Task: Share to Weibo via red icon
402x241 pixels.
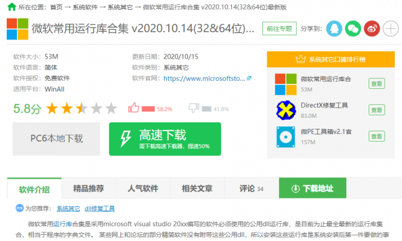Action: point(372,28)
